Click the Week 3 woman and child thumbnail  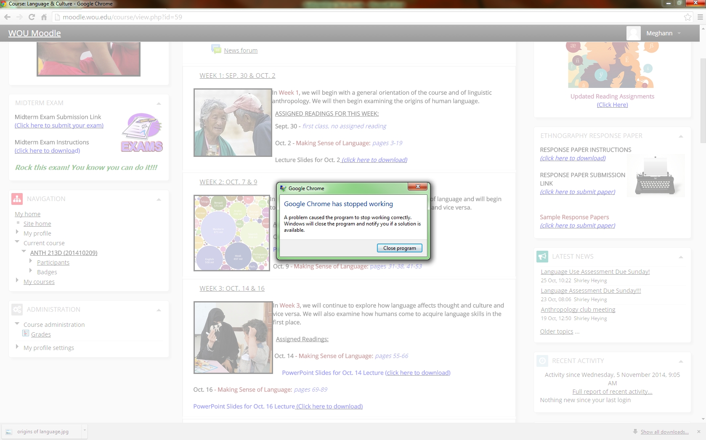click(233, 337)
